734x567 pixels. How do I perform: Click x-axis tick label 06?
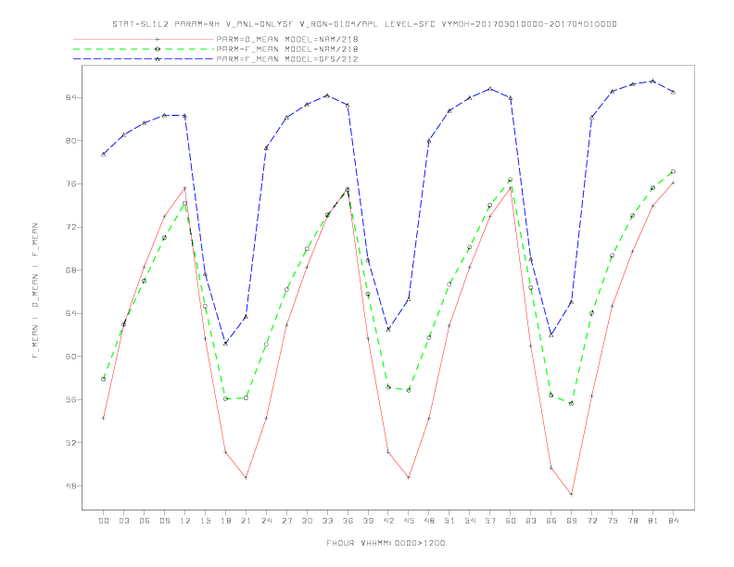(145, 521)
